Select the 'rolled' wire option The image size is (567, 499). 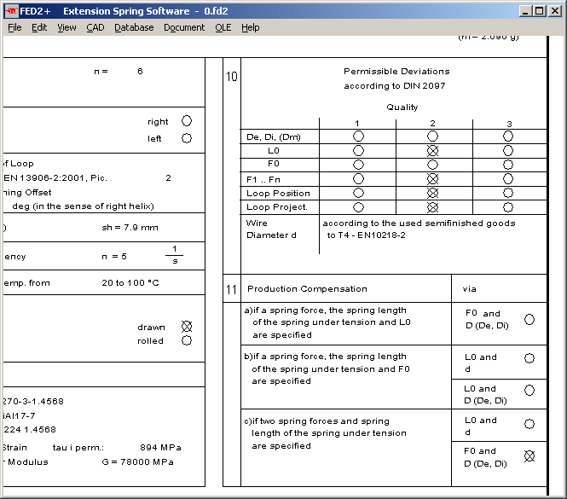pyautogui.click(x=187, y=340)
